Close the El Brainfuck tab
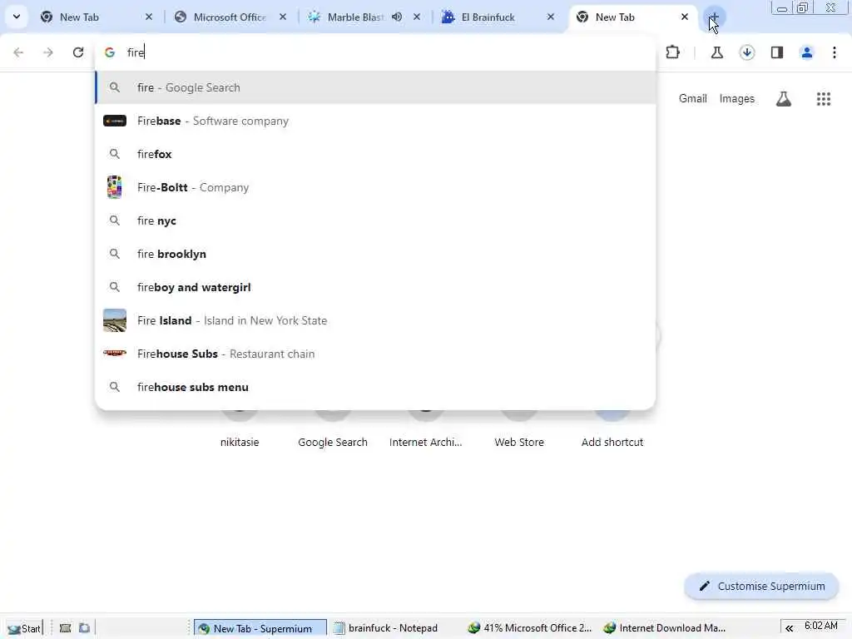Screen dimensions: 852x639 click(551, 17)
